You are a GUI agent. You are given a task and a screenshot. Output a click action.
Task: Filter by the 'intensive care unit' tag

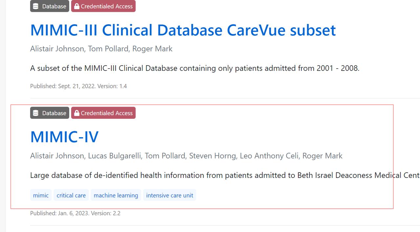tap(169, 195)
